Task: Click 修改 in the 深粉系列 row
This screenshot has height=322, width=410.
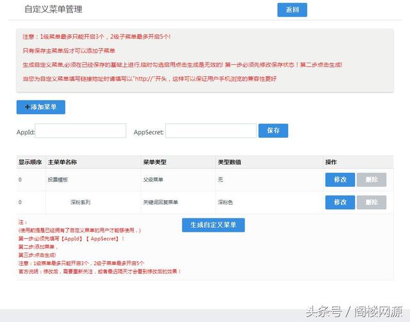Action: (x=340, y=202)
